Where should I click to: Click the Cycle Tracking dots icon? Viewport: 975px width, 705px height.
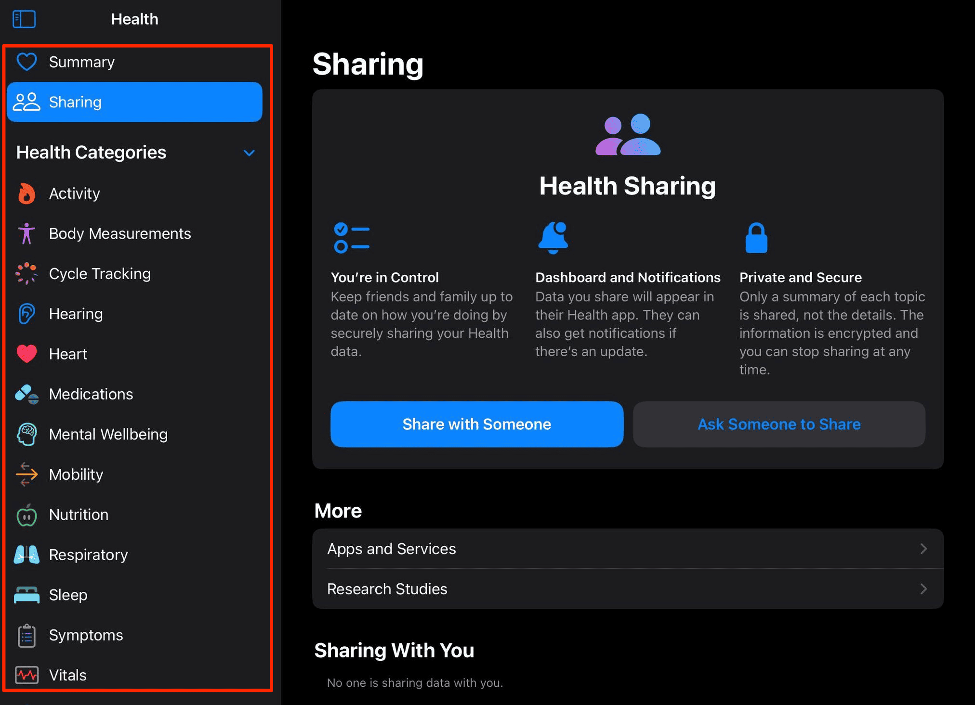(26, 274)
